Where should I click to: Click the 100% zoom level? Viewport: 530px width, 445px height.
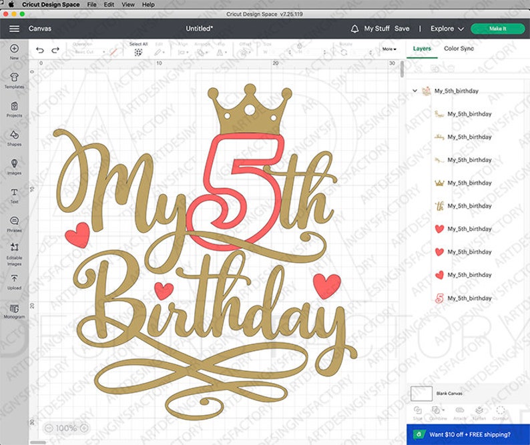(66, 428)
